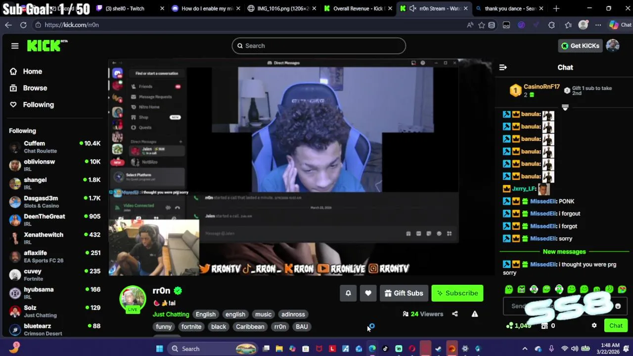Open browser Settings and more menu

click(598, 25)
